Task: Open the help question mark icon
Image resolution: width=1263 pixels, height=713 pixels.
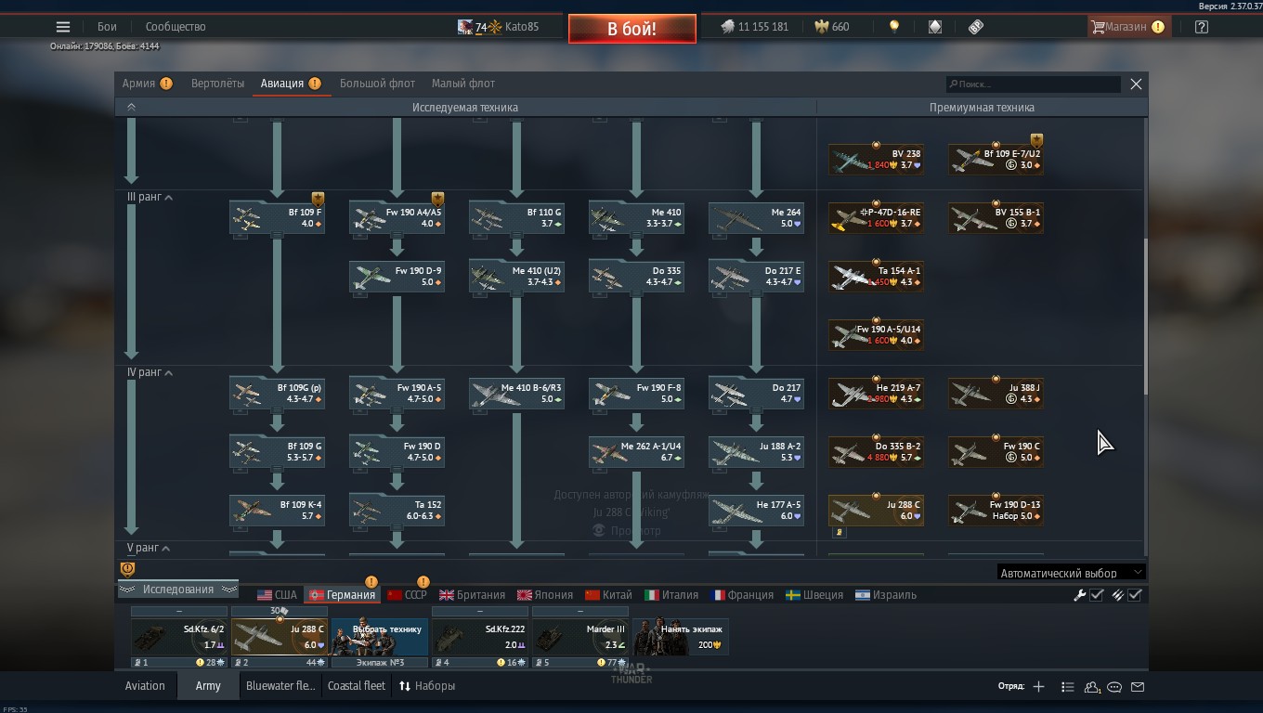Action: tap(1202, 27)
